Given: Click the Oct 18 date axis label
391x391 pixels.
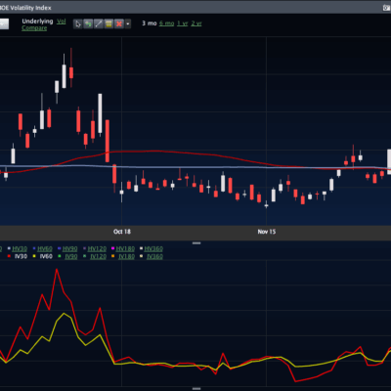Looking at the screenshot, I should coord(122,232).
